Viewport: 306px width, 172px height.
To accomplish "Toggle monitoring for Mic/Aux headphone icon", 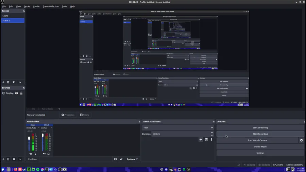I will coord(48,154).
